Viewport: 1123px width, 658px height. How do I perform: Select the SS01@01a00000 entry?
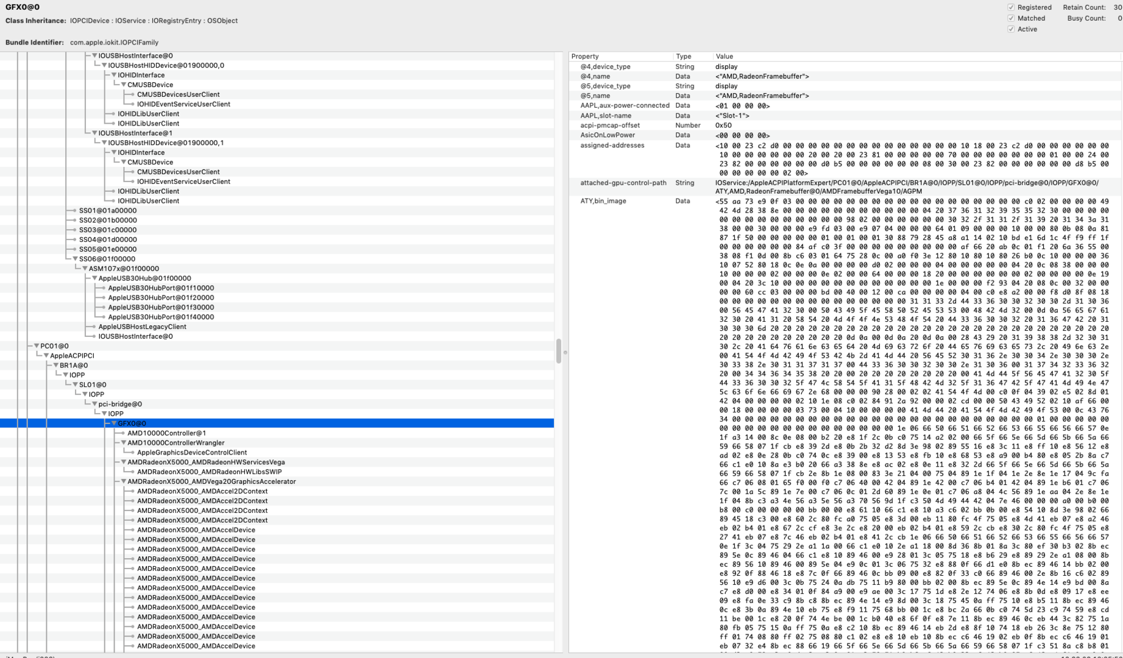108,211
